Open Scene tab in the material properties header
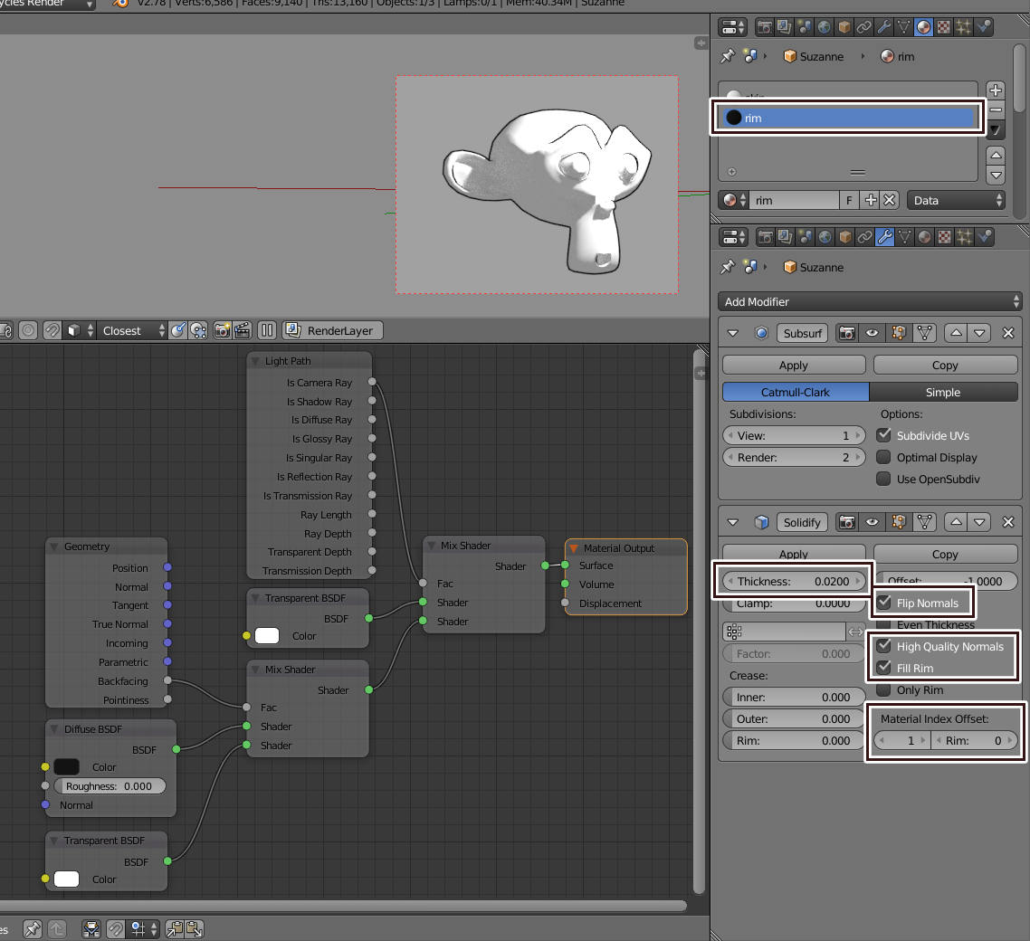The height and width of the screenshot is (941, 1030). [804, 27]
